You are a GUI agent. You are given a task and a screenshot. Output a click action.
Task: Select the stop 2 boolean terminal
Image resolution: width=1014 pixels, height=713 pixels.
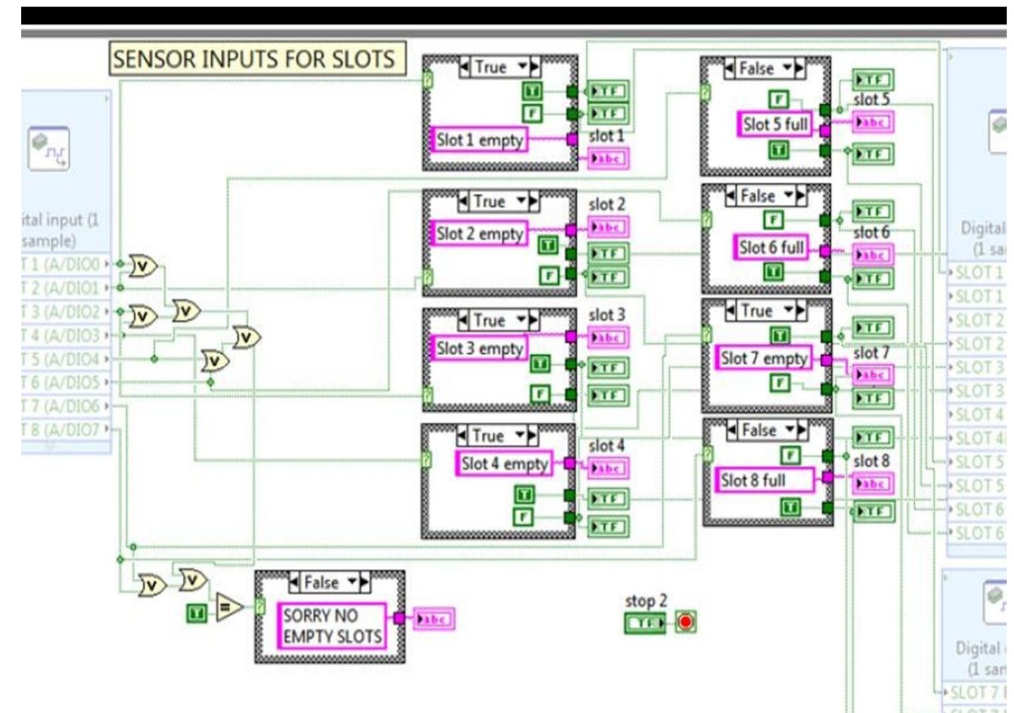coord(645,623)
